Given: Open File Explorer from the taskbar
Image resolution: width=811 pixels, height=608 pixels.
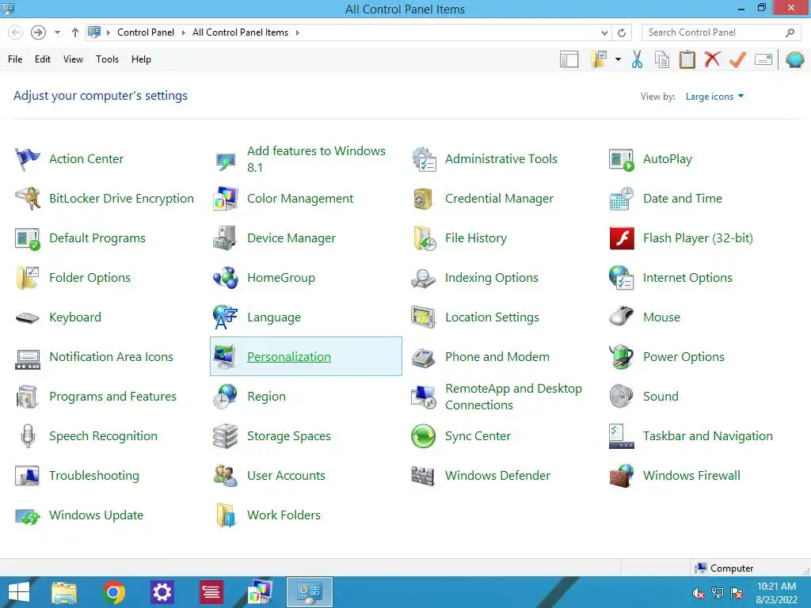Looking at the screenshot, I should tap(64, 592).
